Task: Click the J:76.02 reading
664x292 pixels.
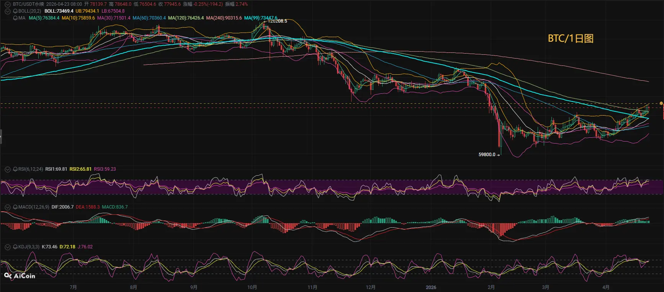Action: point(85,247)
